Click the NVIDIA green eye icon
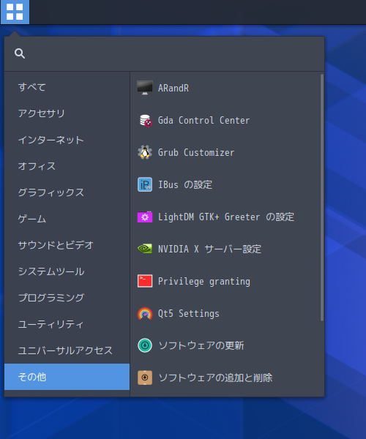 click(145, 249)
